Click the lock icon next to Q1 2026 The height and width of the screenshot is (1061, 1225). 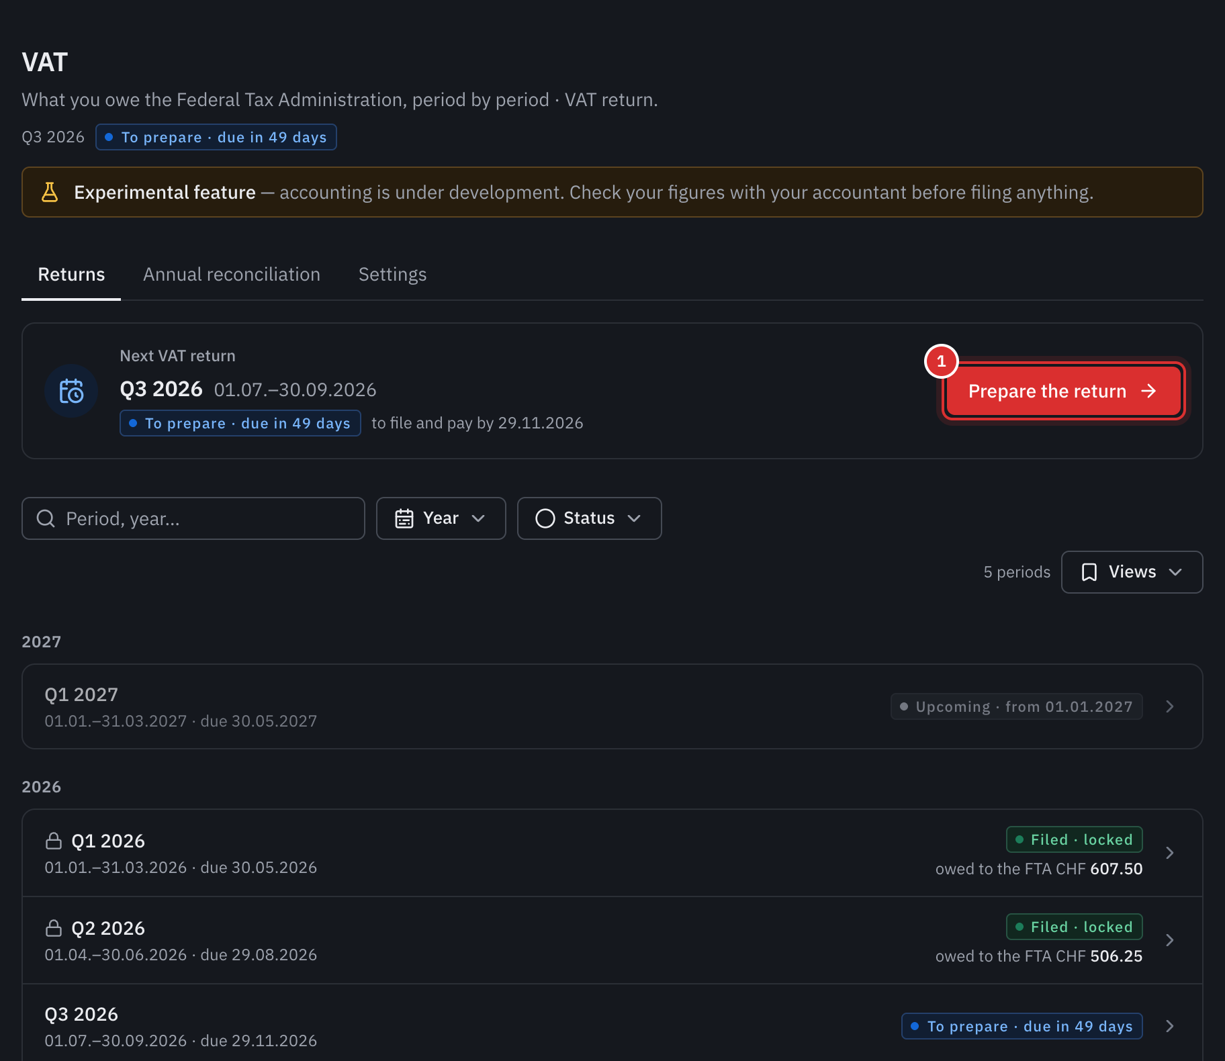click(54, 841)
